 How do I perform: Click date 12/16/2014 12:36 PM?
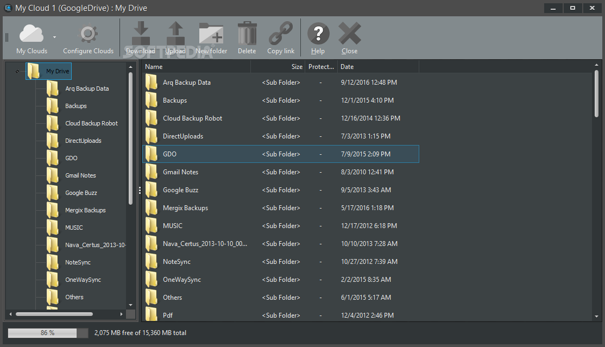click(370, 118)
